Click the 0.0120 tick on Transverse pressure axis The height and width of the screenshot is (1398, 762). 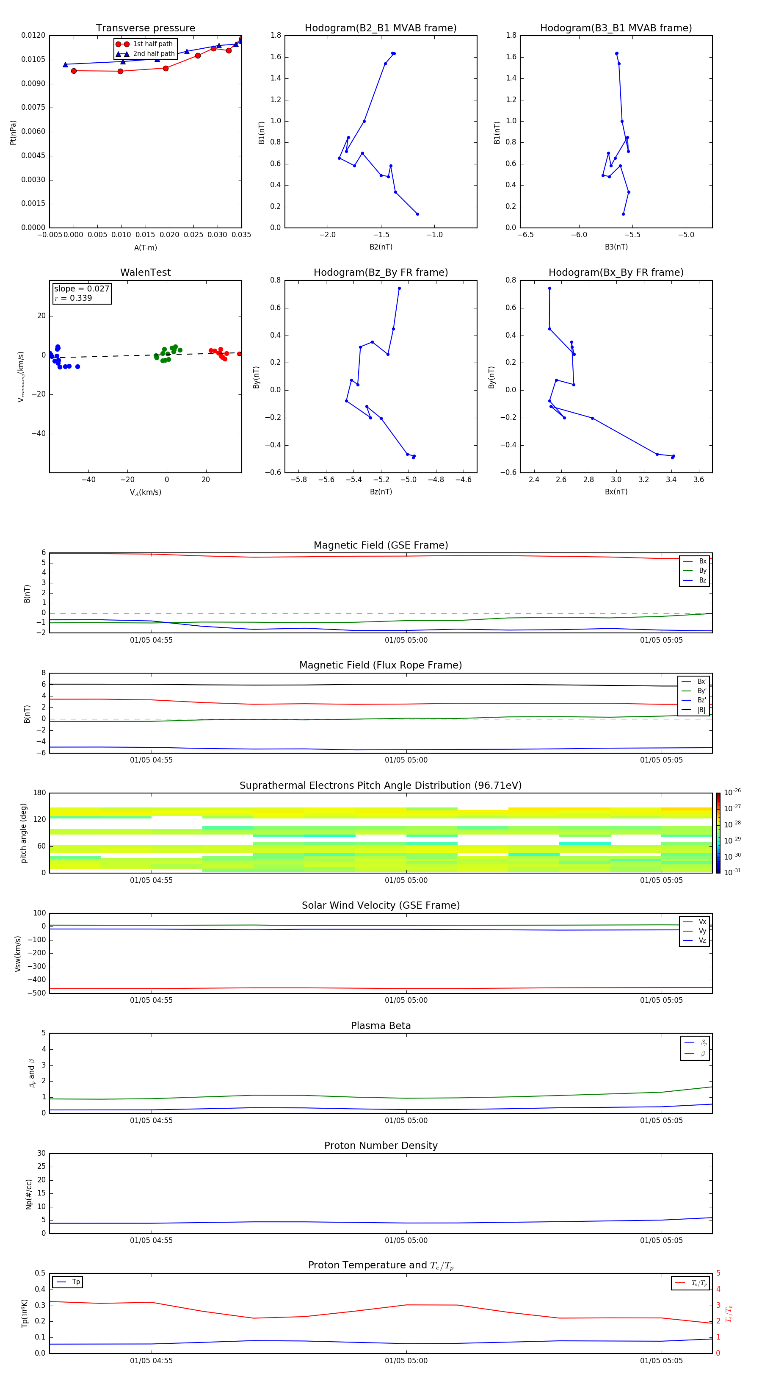click(33, 35)
